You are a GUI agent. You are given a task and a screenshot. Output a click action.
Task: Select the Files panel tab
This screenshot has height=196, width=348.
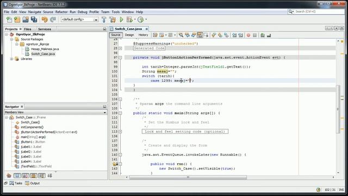(28, 29)
